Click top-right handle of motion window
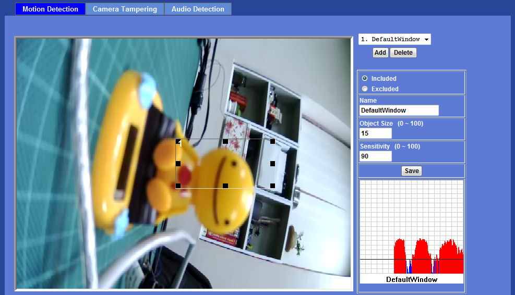This screenshot has width=515, height=295. point(272,142)
